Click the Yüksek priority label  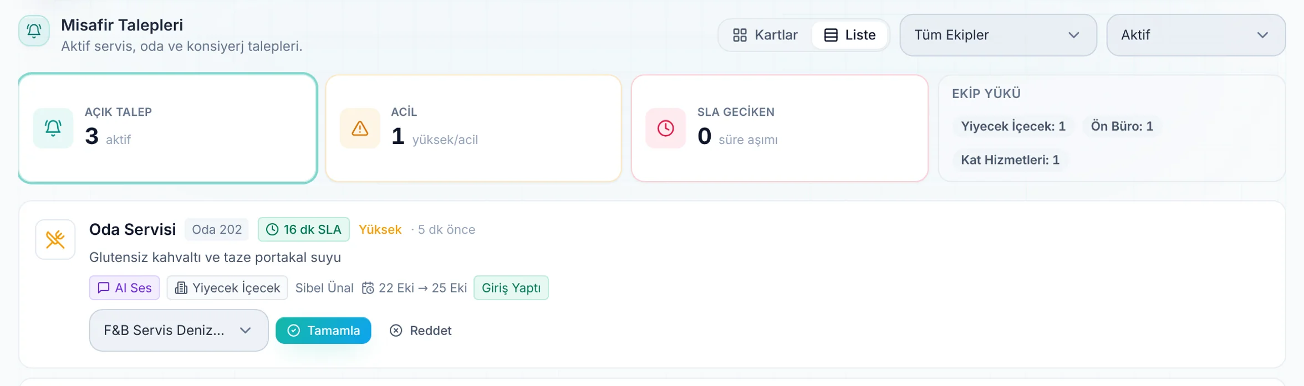pos(380,229)
